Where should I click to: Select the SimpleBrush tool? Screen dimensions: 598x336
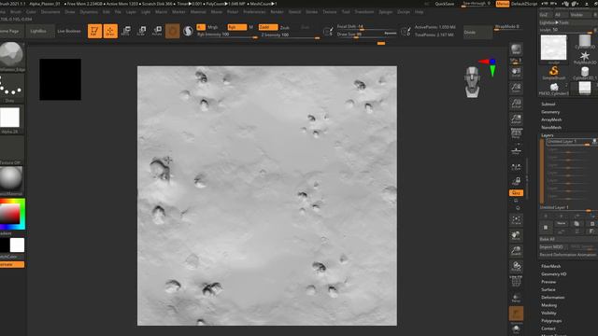[554, 72]
